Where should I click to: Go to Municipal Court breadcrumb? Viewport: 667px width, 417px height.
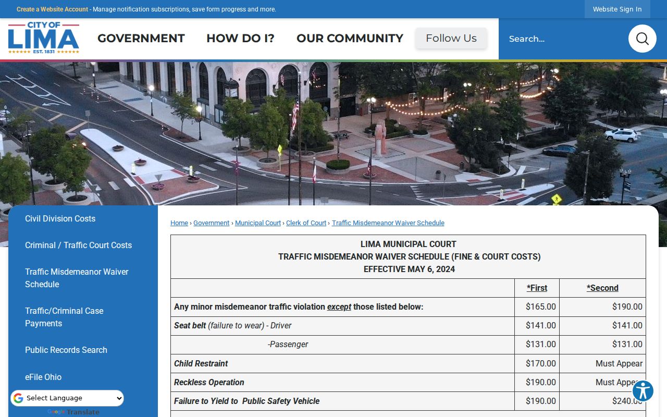click(x=258, y=223)
